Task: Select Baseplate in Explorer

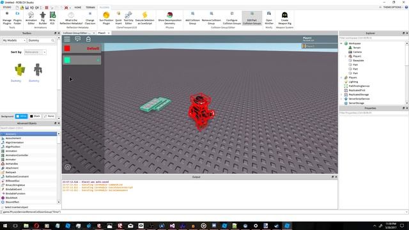Action: tap(358, 61)
